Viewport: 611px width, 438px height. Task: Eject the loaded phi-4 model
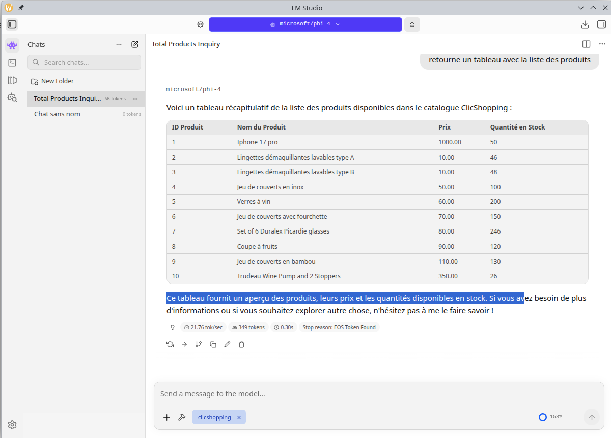click(412, 24)
